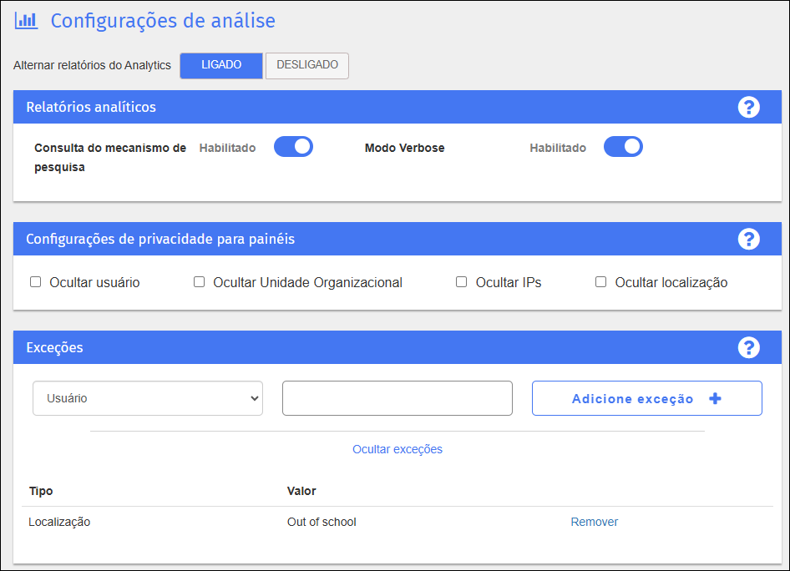Click the Tipo column header
Image resolution: width=790 pixels, height=571 pixels.
coord(41,491)
